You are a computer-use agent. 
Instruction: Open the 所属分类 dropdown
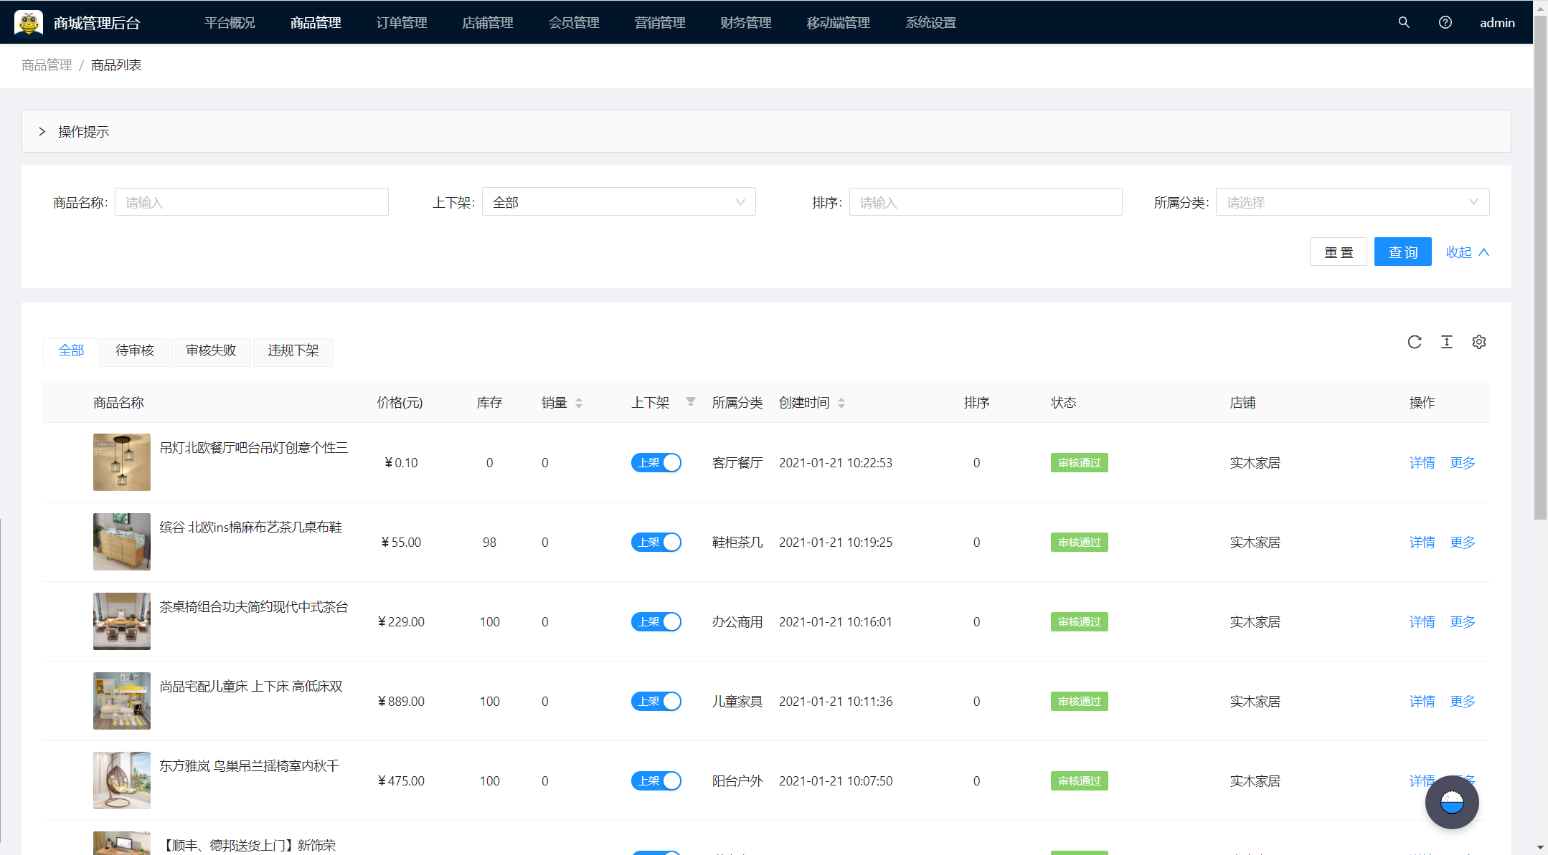1352,202
